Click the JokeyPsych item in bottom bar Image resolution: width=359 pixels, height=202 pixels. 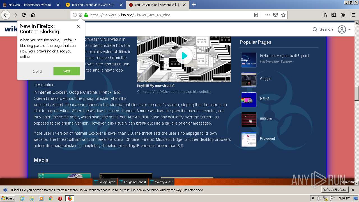[105, 182]
